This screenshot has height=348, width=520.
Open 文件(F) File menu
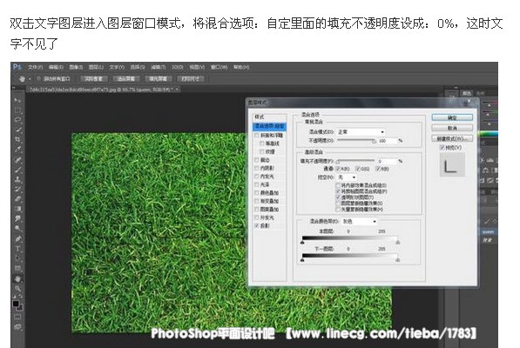coord(35,67)
